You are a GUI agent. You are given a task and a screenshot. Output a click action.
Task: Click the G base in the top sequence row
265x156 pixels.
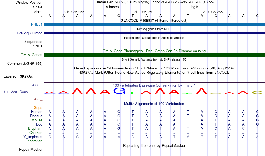click(x=119, y=16)
